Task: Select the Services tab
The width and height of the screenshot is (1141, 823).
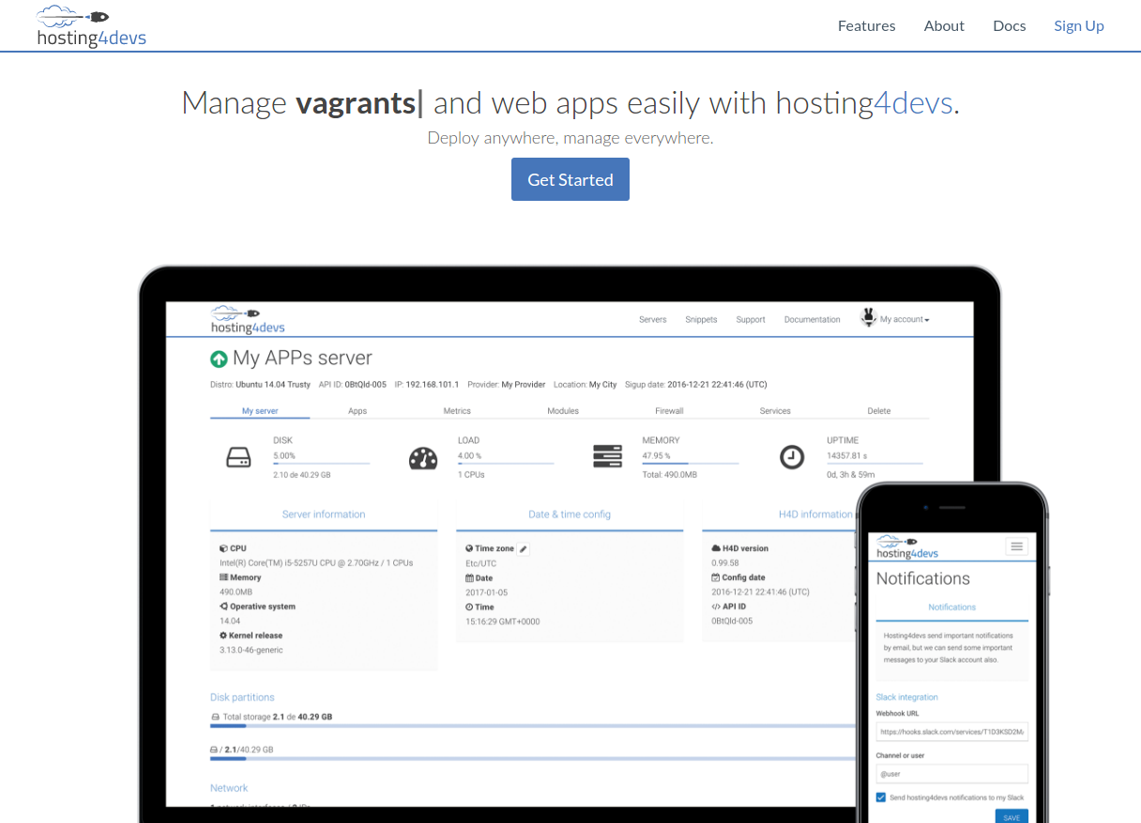Action: (x=775, y=411)
